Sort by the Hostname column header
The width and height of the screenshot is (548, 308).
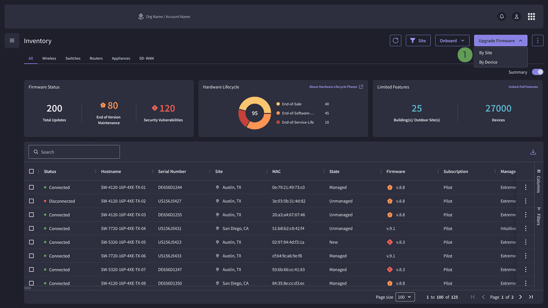pos(111,171)
